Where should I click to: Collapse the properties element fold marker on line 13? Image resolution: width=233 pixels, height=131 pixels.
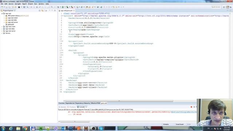tap(63, 41)
